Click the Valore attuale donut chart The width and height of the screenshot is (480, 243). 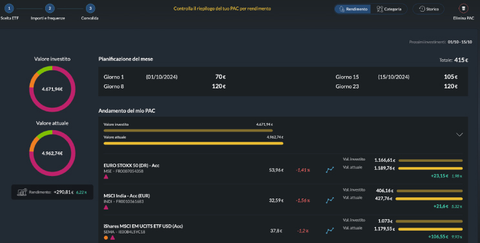(x=52, y=153)
